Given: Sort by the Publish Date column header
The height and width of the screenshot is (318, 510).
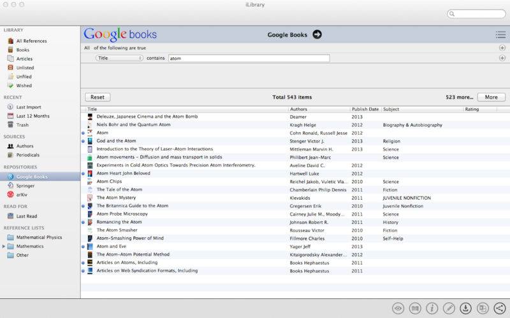Looking at the screenshot, I should point(365,109).
